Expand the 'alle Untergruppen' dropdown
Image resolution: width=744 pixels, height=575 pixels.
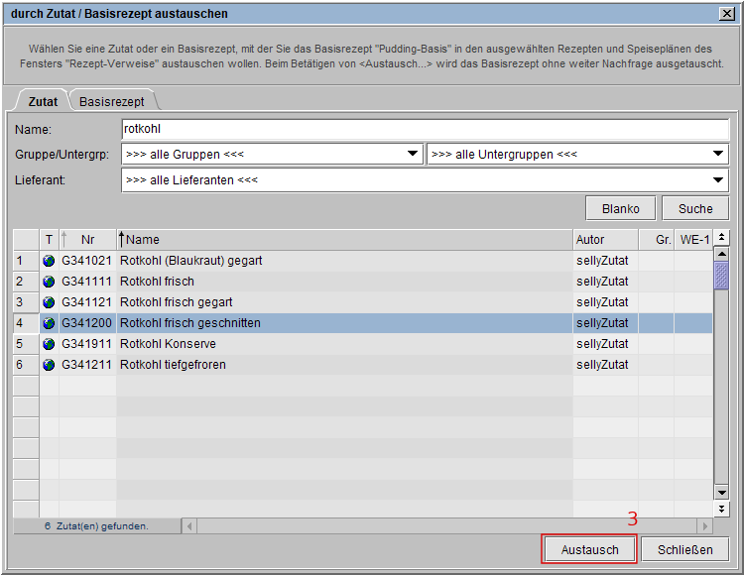tap(577, 155)
